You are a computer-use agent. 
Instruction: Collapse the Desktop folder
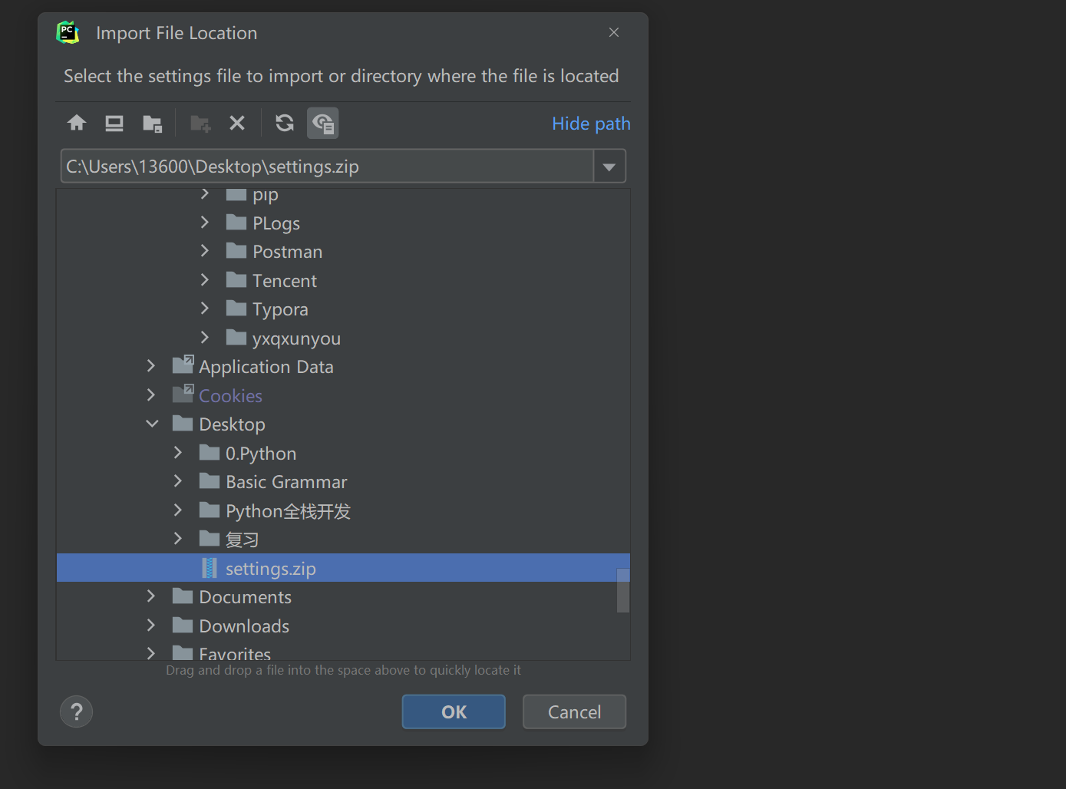(152, 424)
